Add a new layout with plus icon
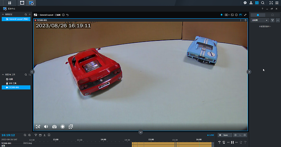 pyautogui.click(x=30, y=14)
